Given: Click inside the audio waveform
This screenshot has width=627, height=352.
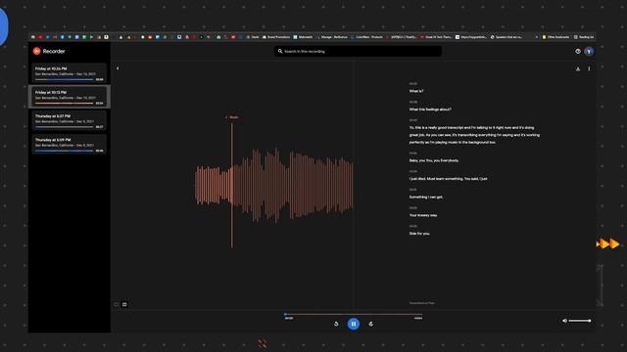Looking at the screenshot, I should (273, 186).
